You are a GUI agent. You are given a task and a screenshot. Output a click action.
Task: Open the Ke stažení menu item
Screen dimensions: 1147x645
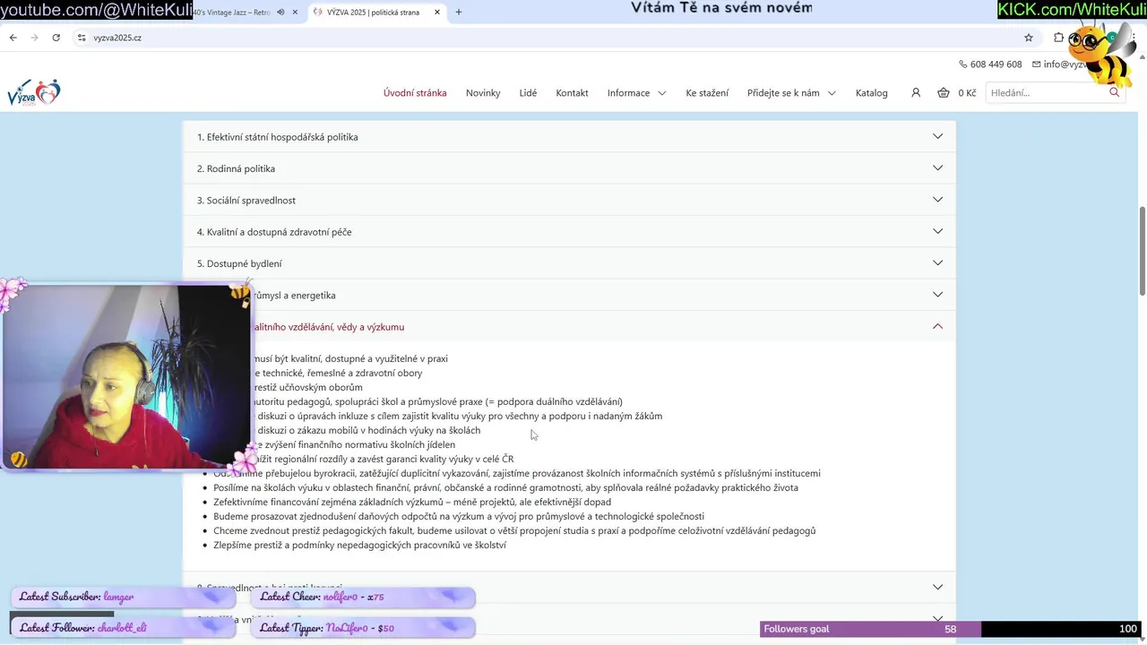(x=707, y=93)
